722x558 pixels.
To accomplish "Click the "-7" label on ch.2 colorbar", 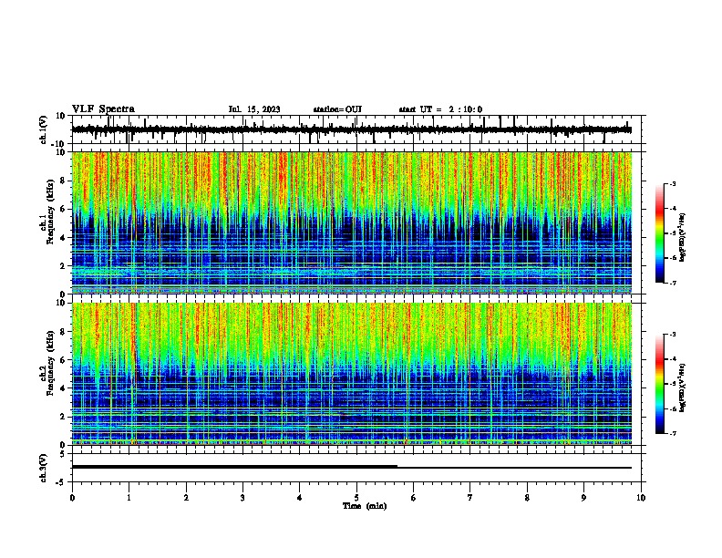I will click(672, 433).
